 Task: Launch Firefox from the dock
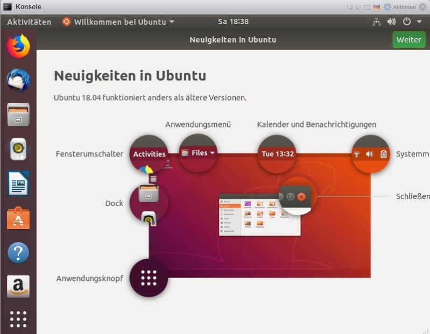point(18,46)
